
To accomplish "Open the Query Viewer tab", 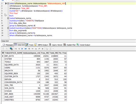I will 56,45.
